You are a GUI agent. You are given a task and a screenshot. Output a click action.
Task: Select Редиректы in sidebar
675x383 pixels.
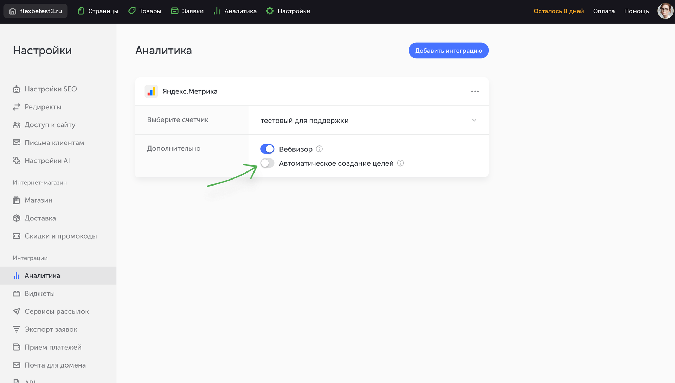point(43,107)
